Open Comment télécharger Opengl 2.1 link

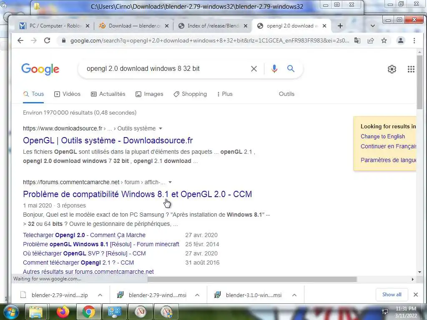click(x=78, y=262)
